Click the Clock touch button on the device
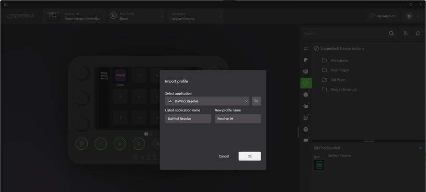Image resolution: width=426 pixels, height=192 pixels. pos(120,76)
